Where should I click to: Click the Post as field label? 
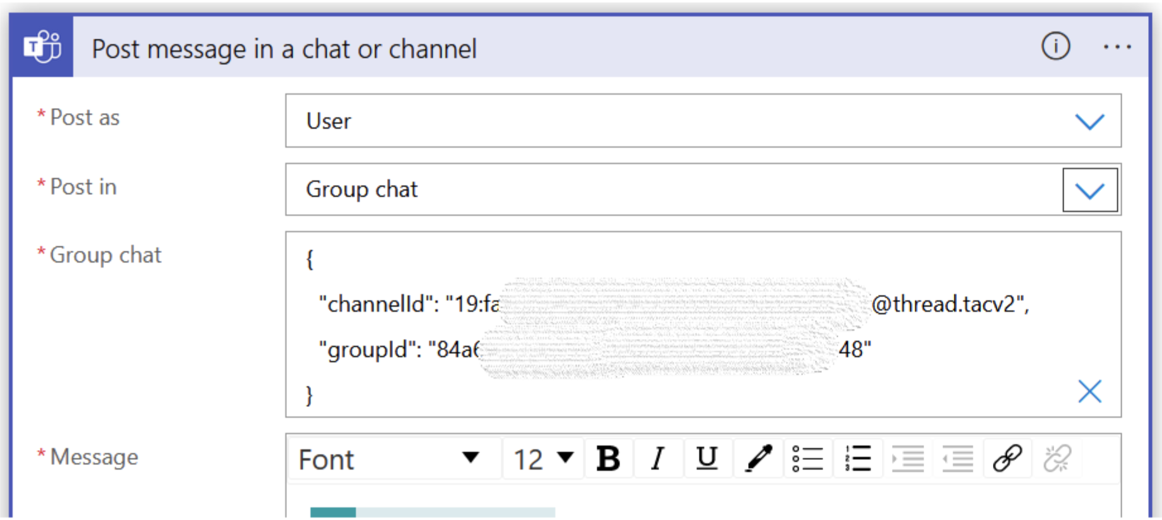[85, 117]
